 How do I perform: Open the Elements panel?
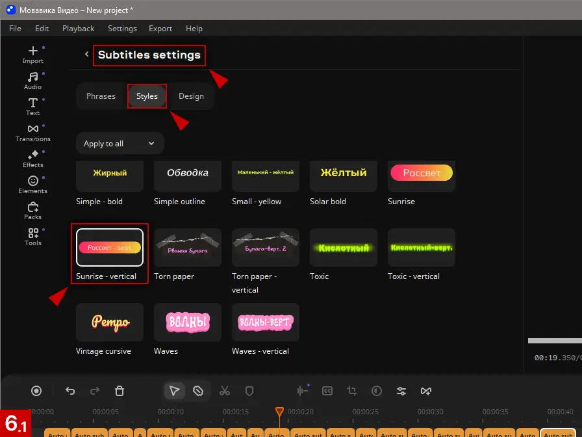32,185
